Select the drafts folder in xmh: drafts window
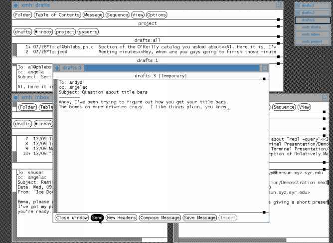 pos(22,32)
